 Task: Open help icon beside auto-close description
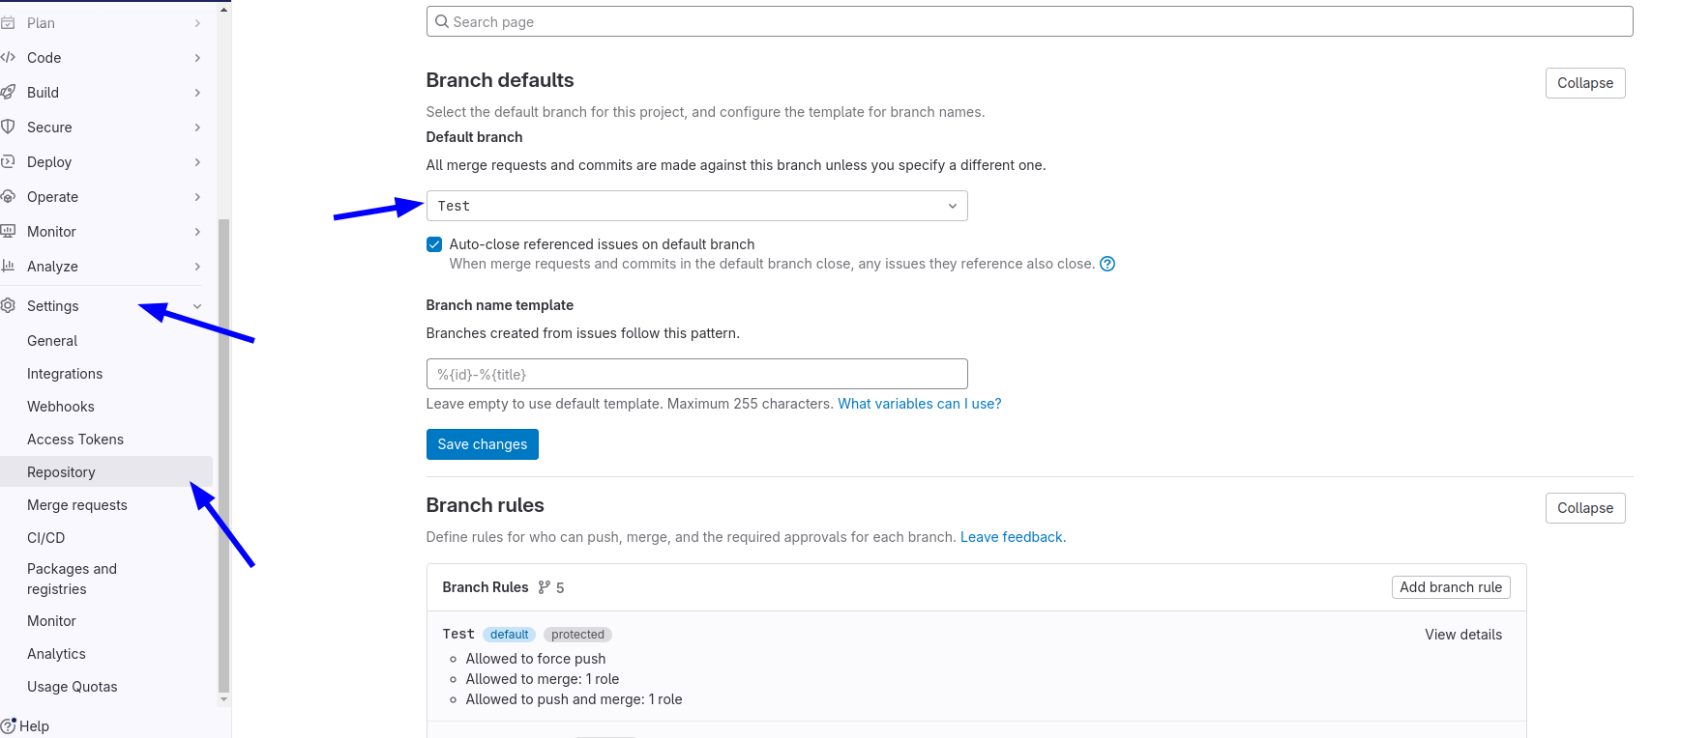point(1107,264)
